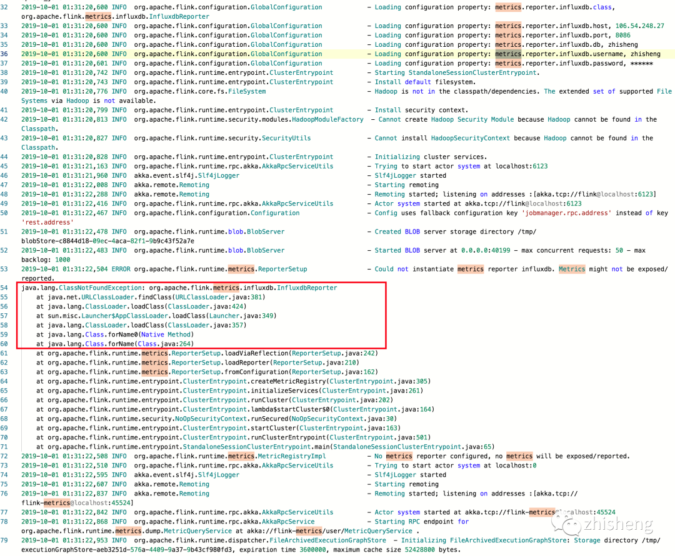Click flink-metrics@localhost:45524] text on line 76

tap(77, 503)
